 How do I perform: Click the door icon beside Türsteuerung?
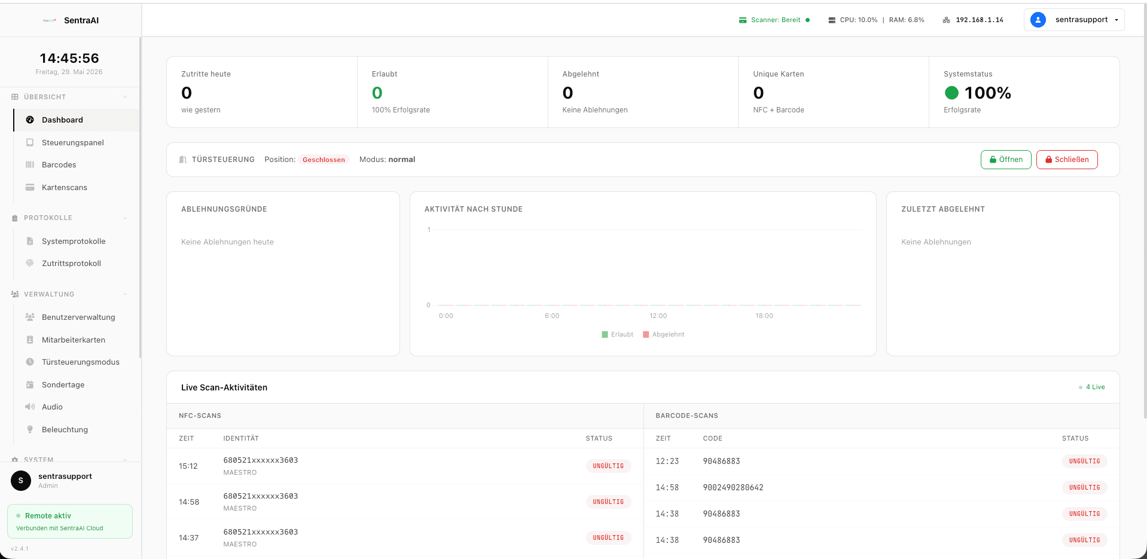[x=183, y=160]
